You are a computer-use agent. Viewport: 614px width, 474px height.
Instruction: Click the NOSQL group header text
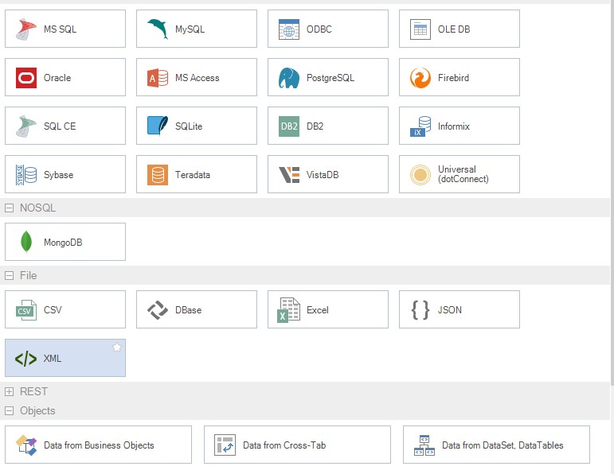click(x=37, y=208)
